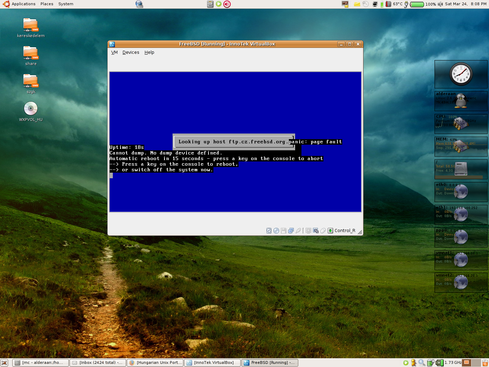The width and height of the screenshot is (489, 367).
Task: Click the power manager battery tray icon
Action: [x=431, y=363]
